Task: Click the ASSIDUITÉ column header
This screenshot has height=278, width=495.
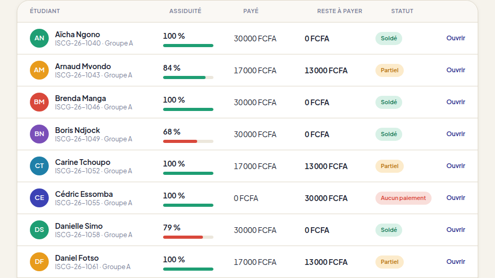Action: 185,11
